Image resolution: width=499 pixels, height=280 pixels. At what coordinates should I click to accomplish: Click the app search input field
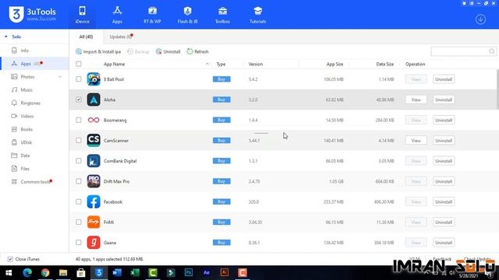tap(460, 51)
